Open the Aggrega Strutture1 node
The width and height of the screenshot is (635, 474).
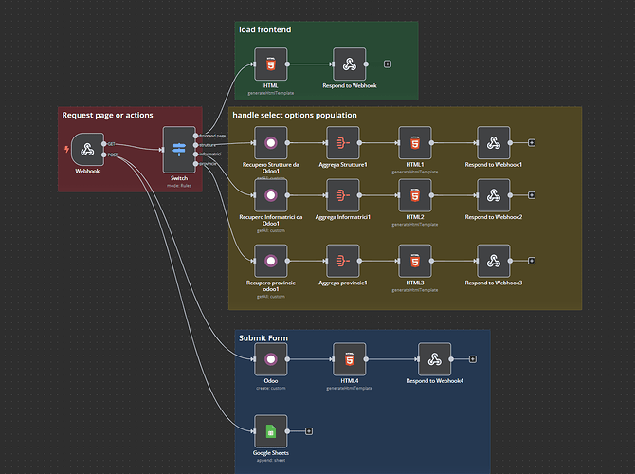pyautogui.click(x=343, y=142)
